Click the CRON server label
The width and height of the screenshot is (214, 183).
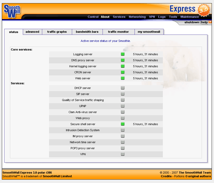pos(83,72)
